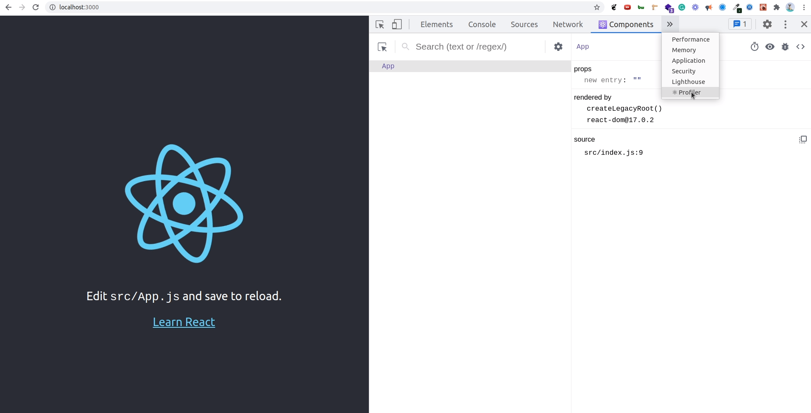Image resolution: width=811 pixels, height=413 pixels.
Task: Click react-dom@17.0.2 text
Action: click(x=620, y=120)
